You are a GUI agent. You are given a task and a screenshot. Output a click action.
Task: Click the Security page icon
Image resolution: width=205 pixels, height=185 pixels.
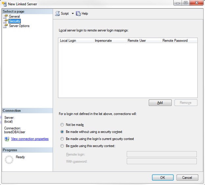5,21
